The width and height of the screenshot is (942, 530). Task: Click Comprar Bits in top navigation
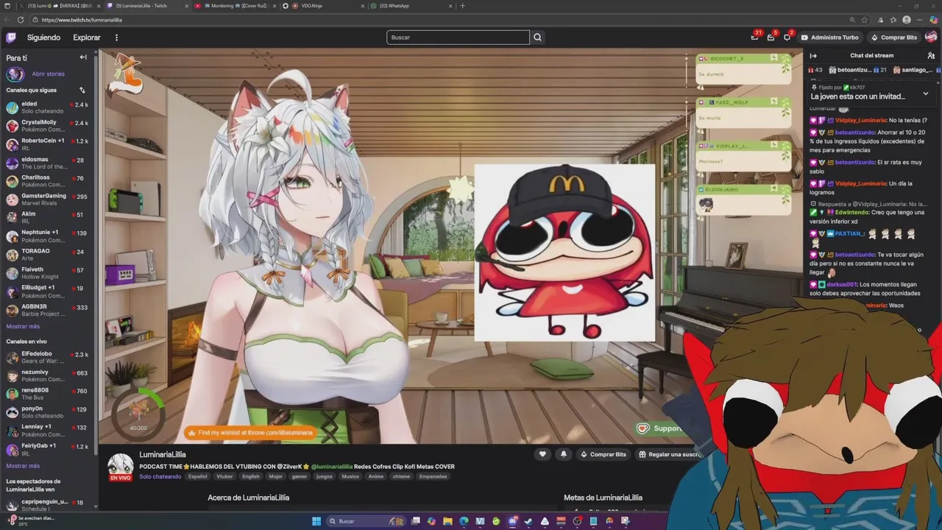point(894,38)
